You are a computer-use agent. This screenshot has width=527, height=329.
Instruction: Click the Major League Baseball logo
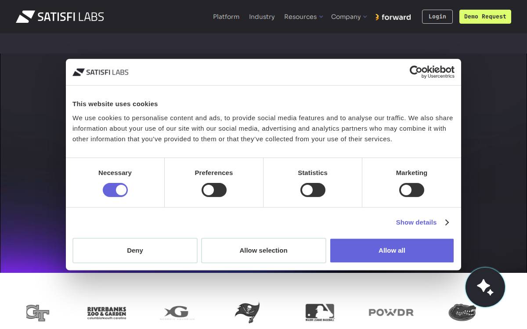(320, 312)
